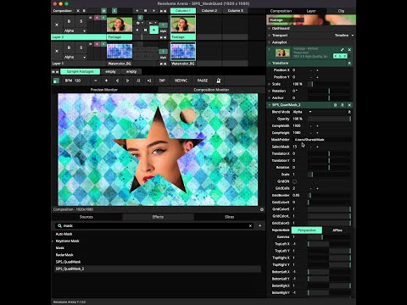Halve the BPM with /2 button

pos(138,80)
